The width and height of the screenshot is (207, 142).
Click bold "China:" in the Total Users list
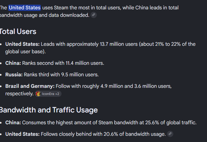click(13, 63)
